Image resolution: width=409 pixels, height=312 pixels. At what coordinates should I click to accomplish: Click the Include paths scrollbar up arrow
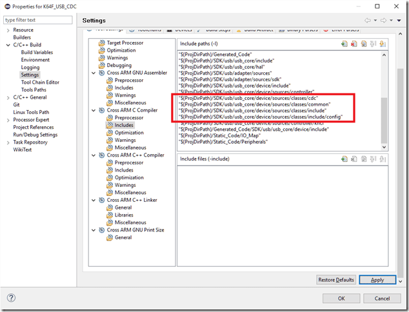click(384, 55)
